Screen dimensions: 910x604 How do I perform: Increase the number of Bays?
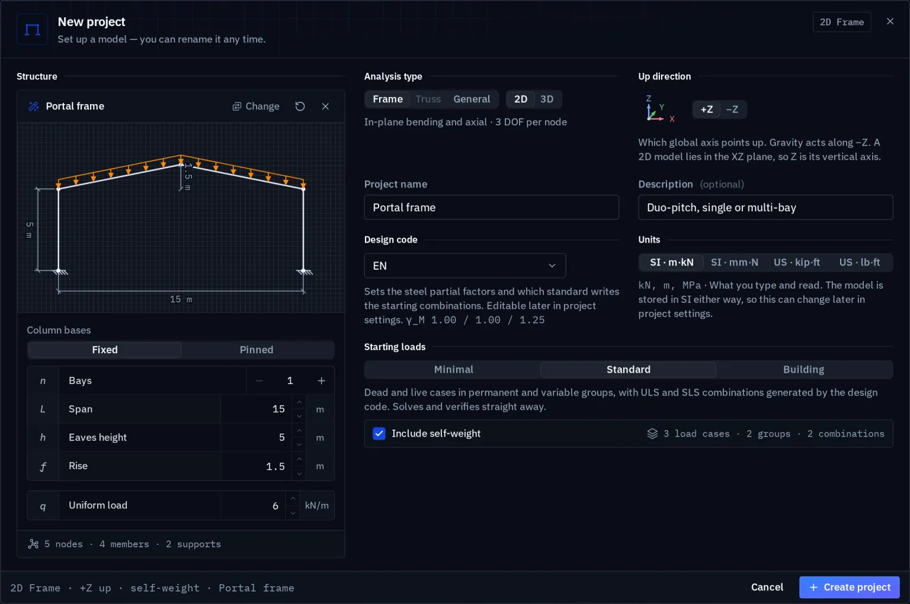321,381
